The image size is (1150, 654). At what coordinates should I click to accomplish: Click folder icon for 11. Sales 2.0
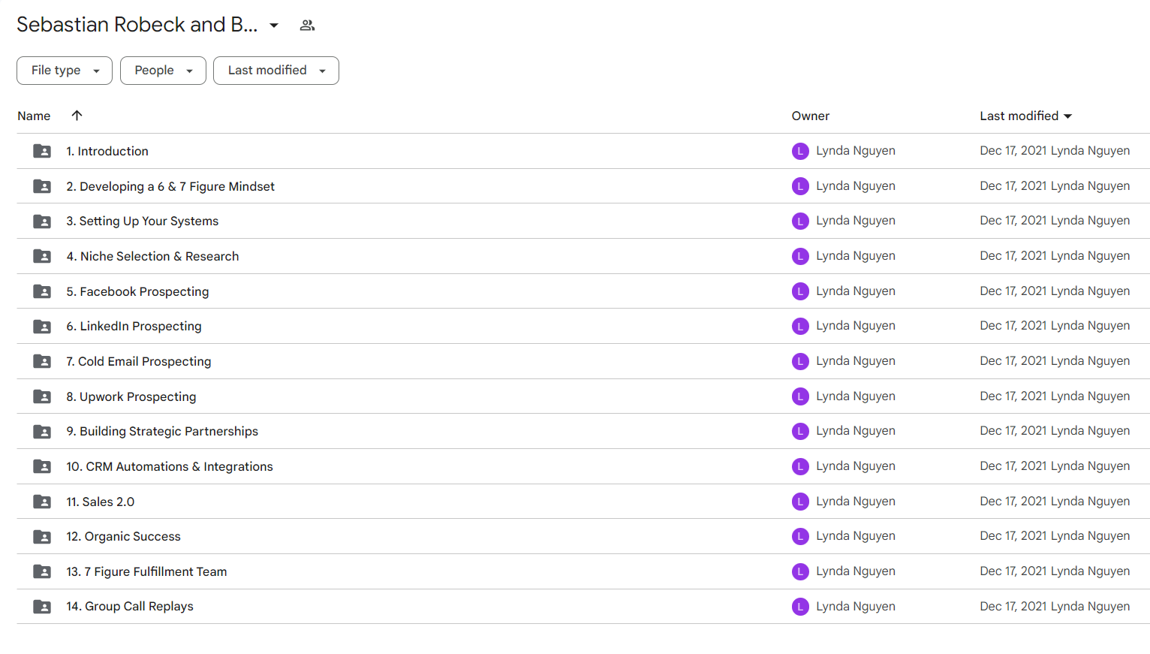click(42, 502)
